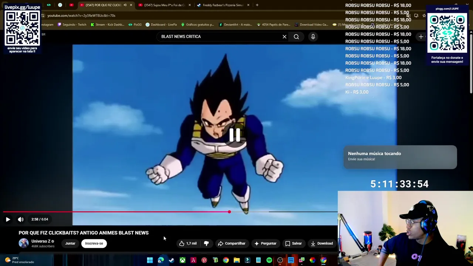
Task: Select the pinned YouTube tab
Action: coord(71,5)
